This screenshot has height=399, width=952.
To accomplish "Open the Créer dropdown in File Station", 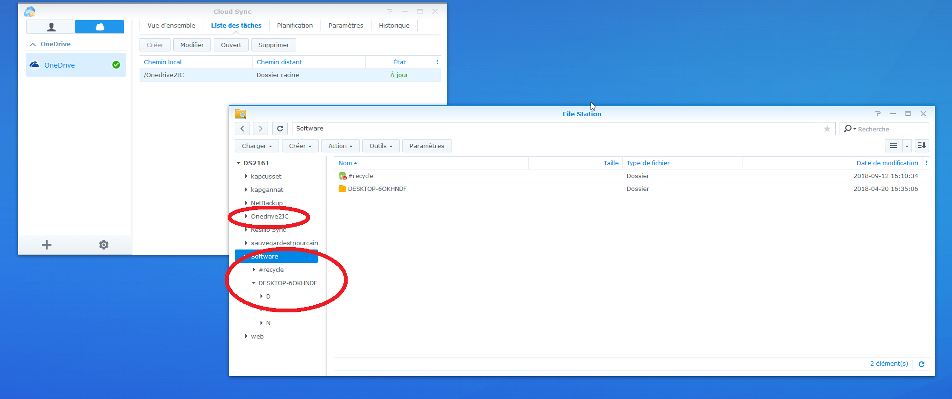I will [300, 146].
